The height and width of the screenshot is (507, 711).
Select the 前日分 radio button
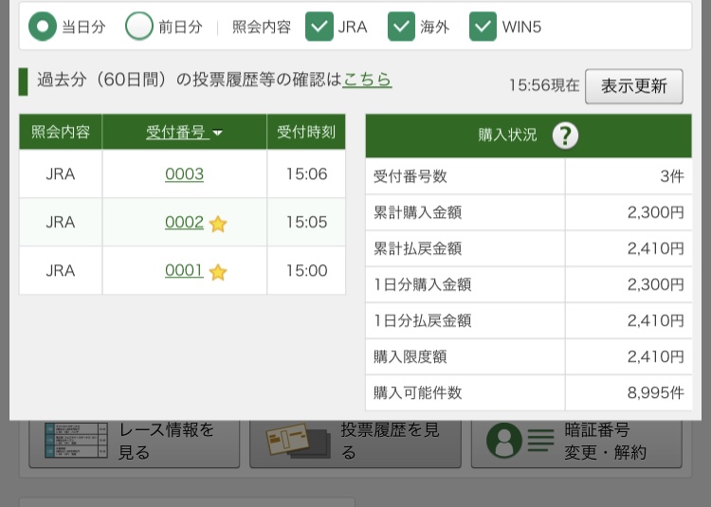(139, 27)
